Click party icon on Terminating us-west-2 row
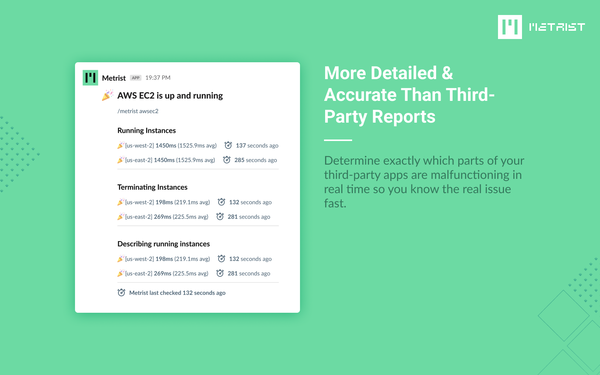Screen dimensions: 600x375 (121, 202)
